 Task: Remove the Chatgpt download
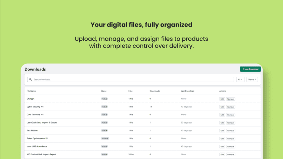click(230, 99)
